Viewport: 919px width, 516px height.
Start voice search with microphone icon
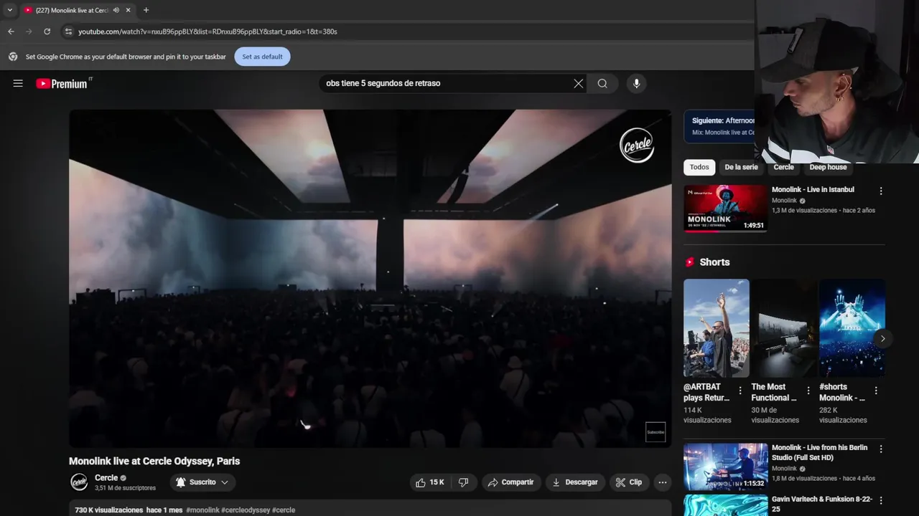click(636, 83)
